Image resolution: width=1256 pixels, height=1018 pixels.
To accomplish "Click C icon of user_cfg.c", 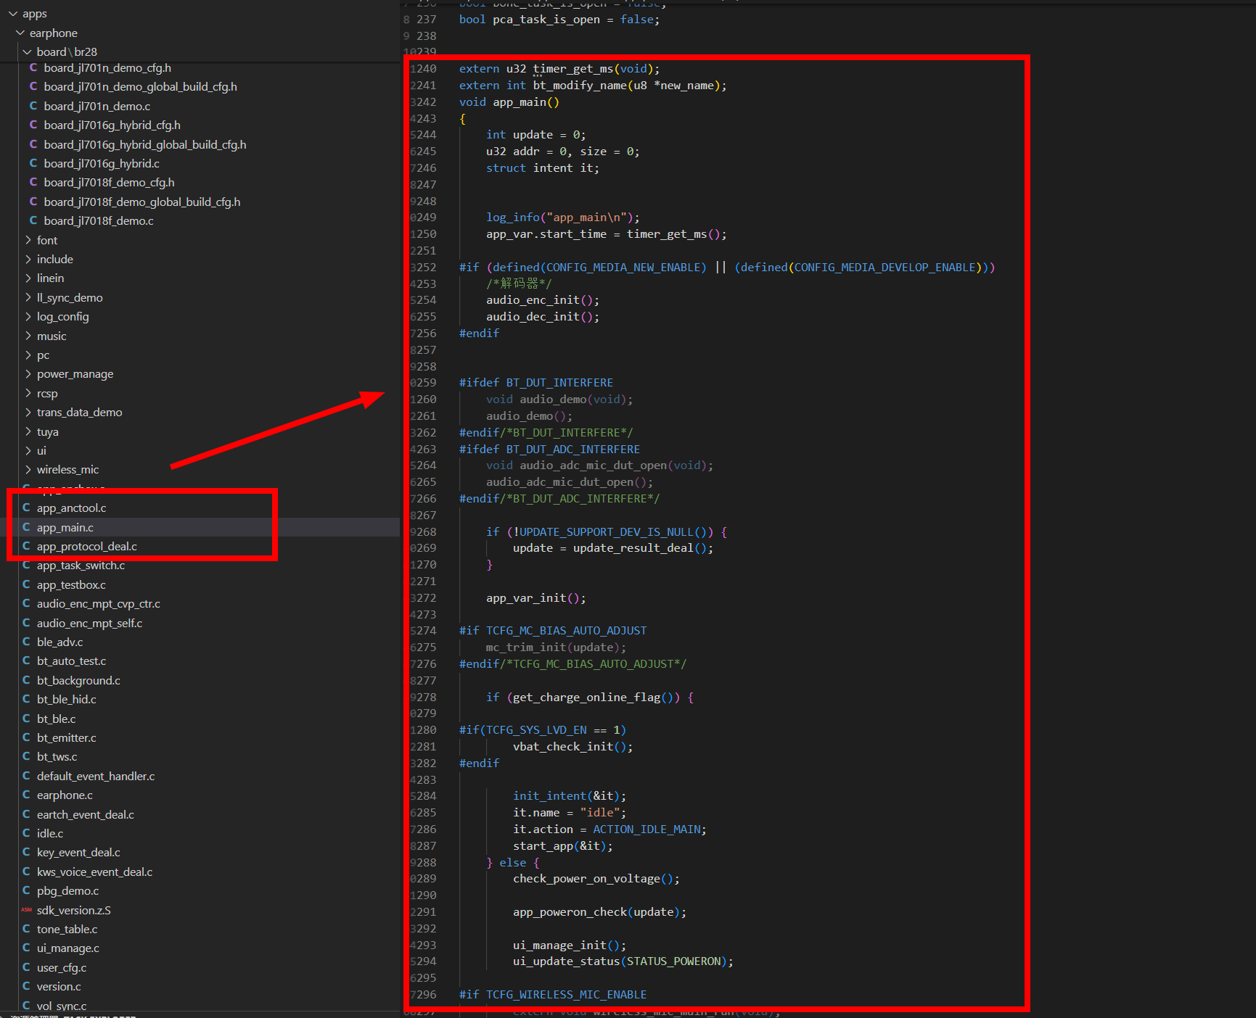I will click(x=26, y=967).
